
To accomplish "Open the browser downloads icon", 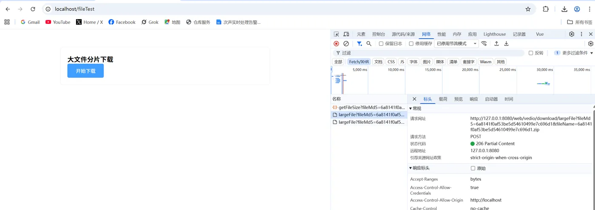I will (564, 9).
